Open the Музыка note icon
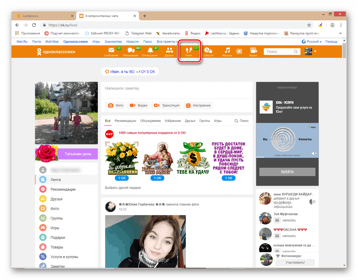Screen dimensions: 358x280 227,52
